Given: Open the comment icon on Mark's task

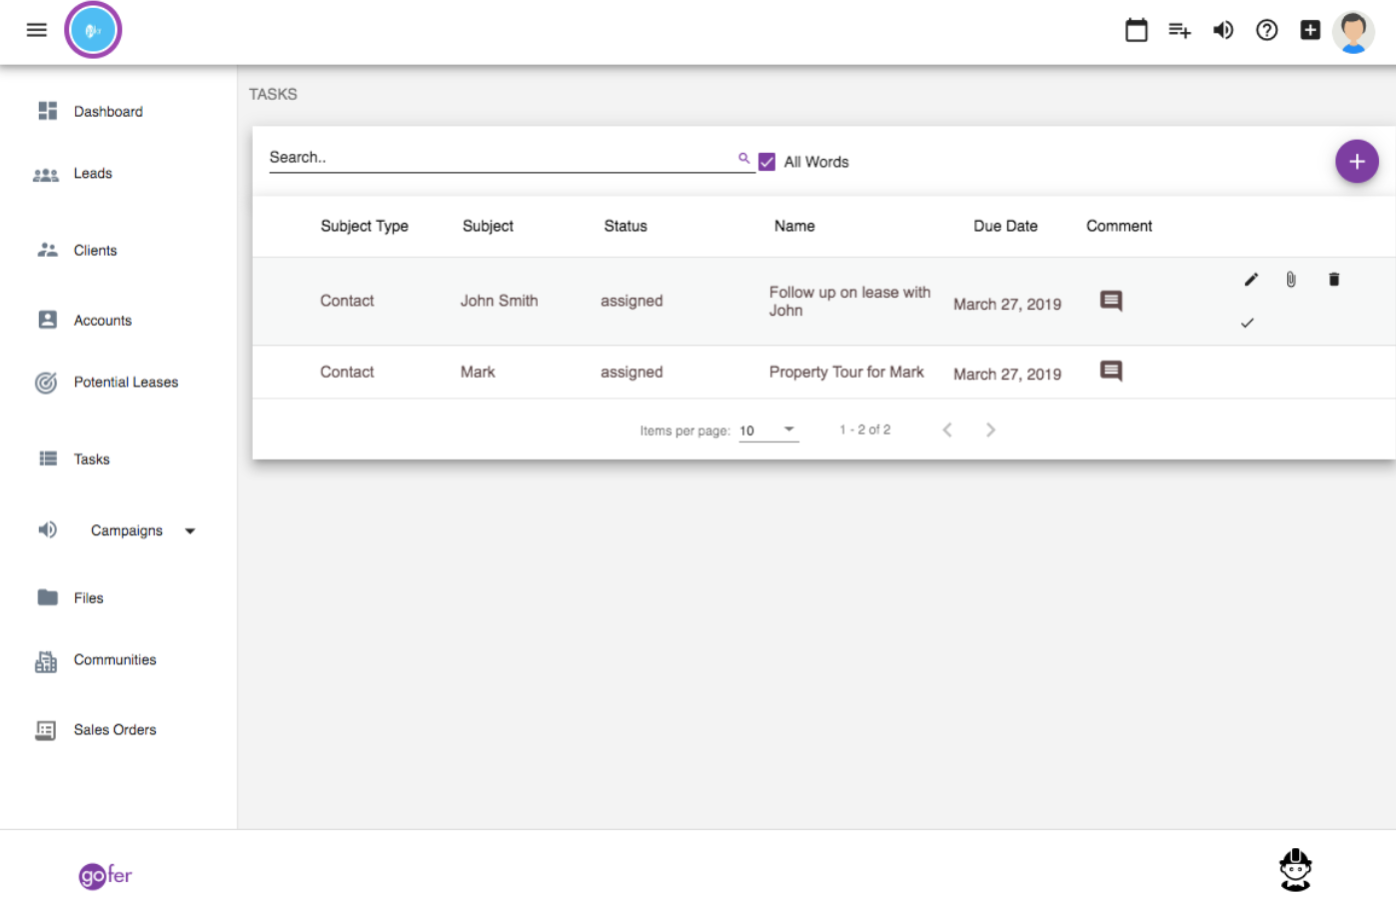Looking at the screenshot, I should coord(1110,370).
